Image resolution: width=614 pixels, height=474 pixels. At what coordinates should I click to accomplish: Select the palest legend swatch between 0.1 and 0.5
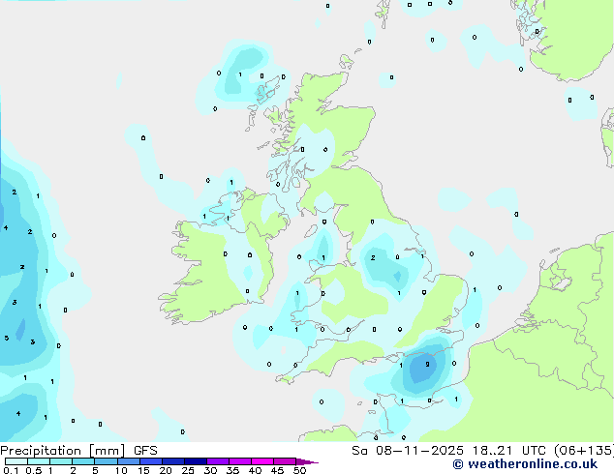tap(16, 461)
